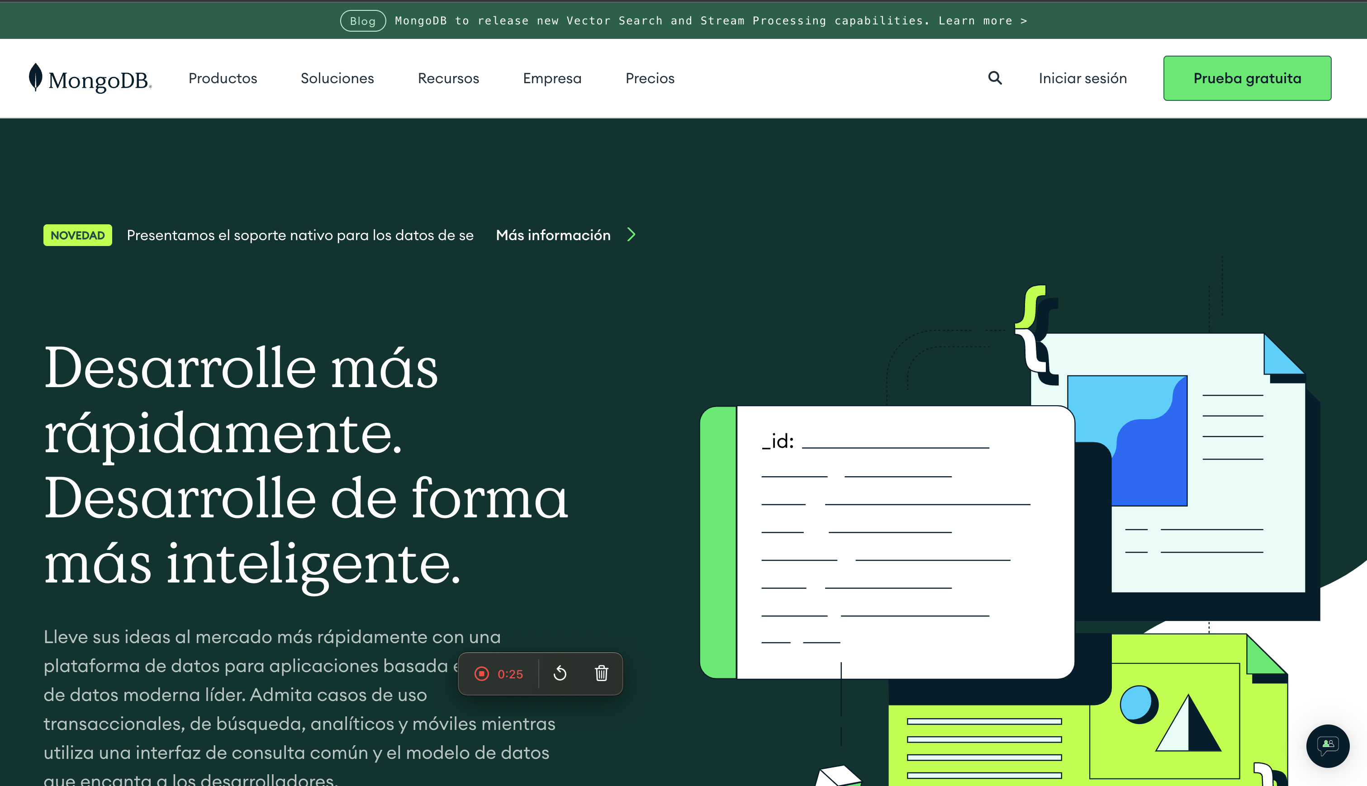Screen dimensions: 1367x786
Task: Open the search magnifier icon
Action: click(994, 78)
